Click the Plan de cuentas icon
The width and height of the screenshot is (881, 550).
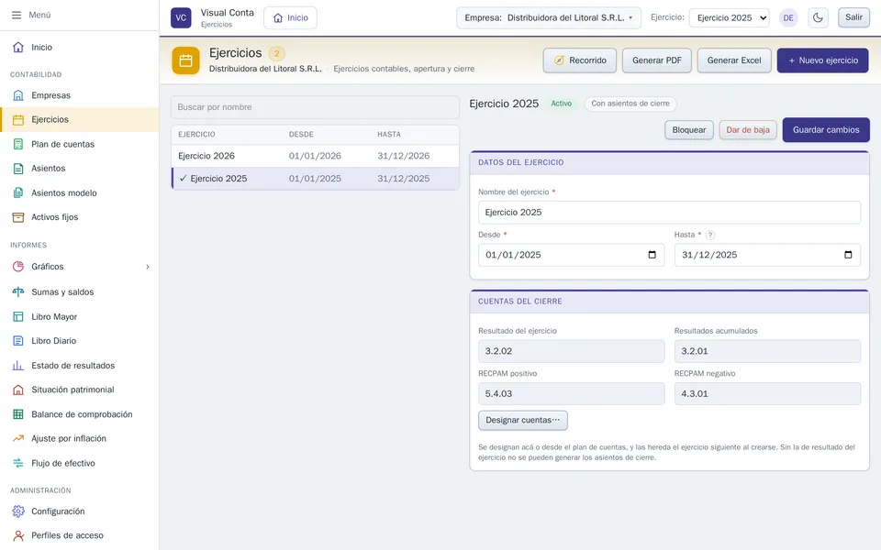pyautogui.click(x=18, y=144)
